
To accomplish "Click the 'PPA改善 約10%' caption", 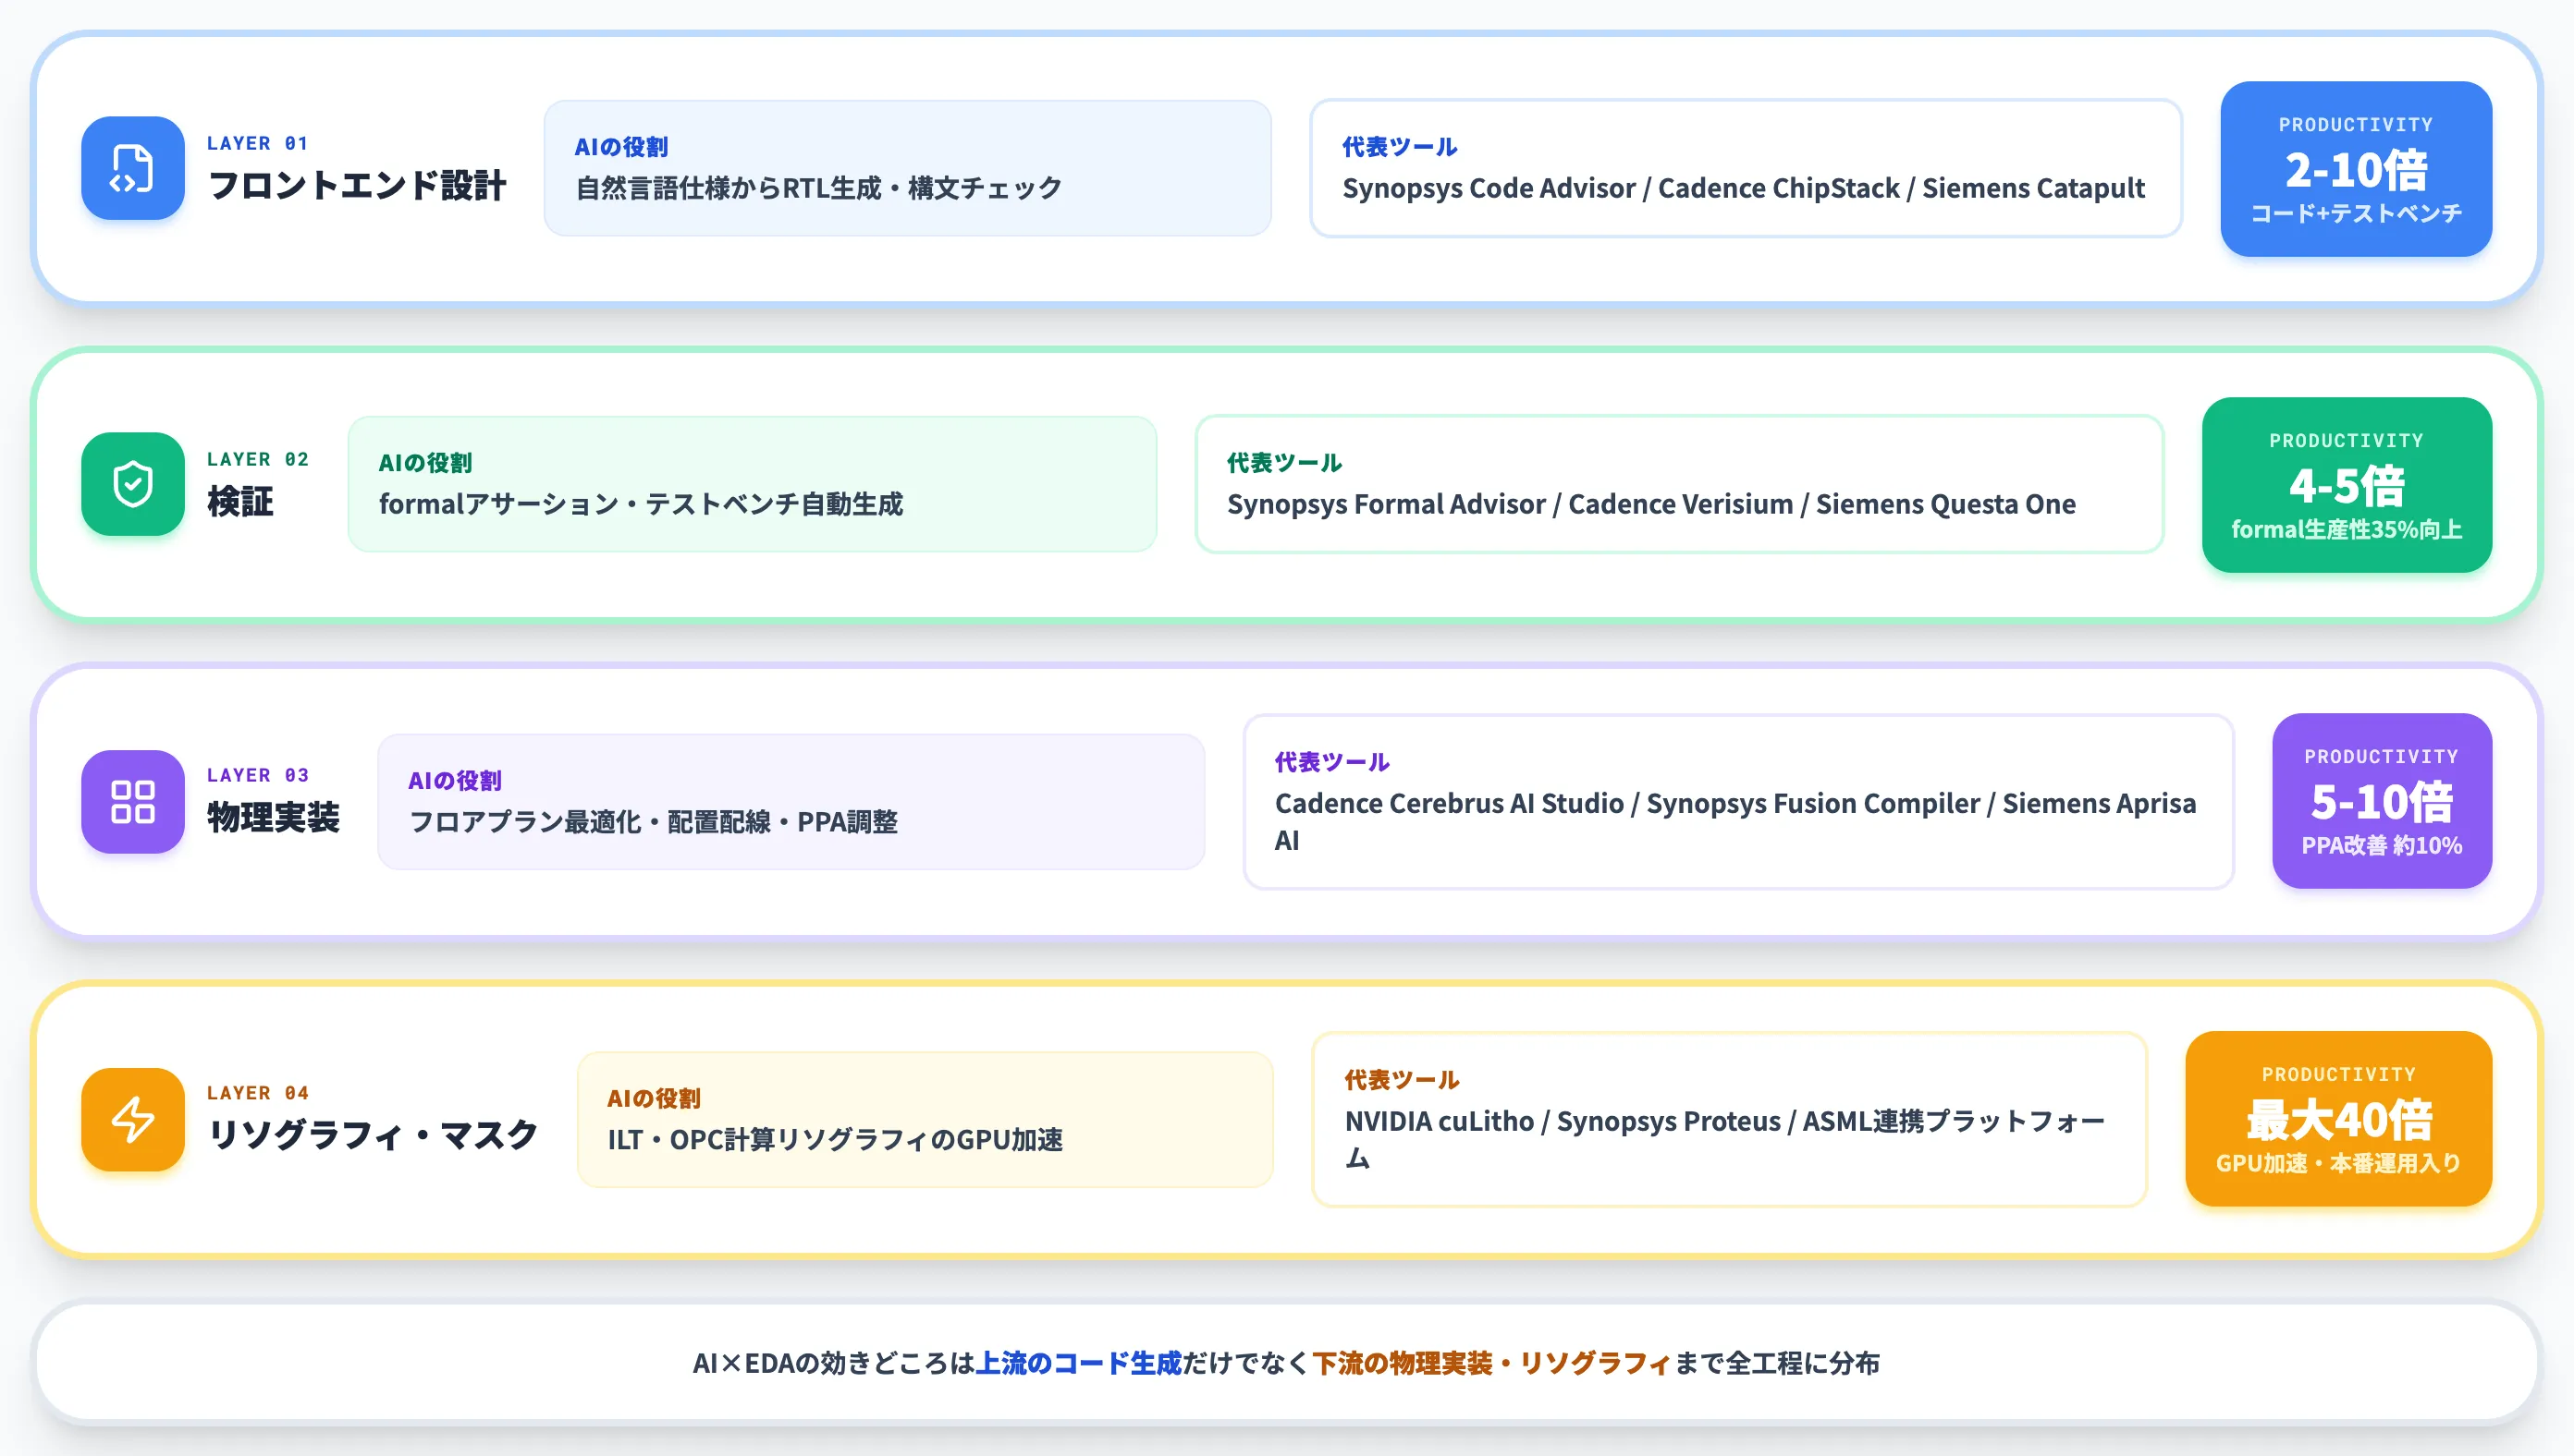I will (2381, 845).
